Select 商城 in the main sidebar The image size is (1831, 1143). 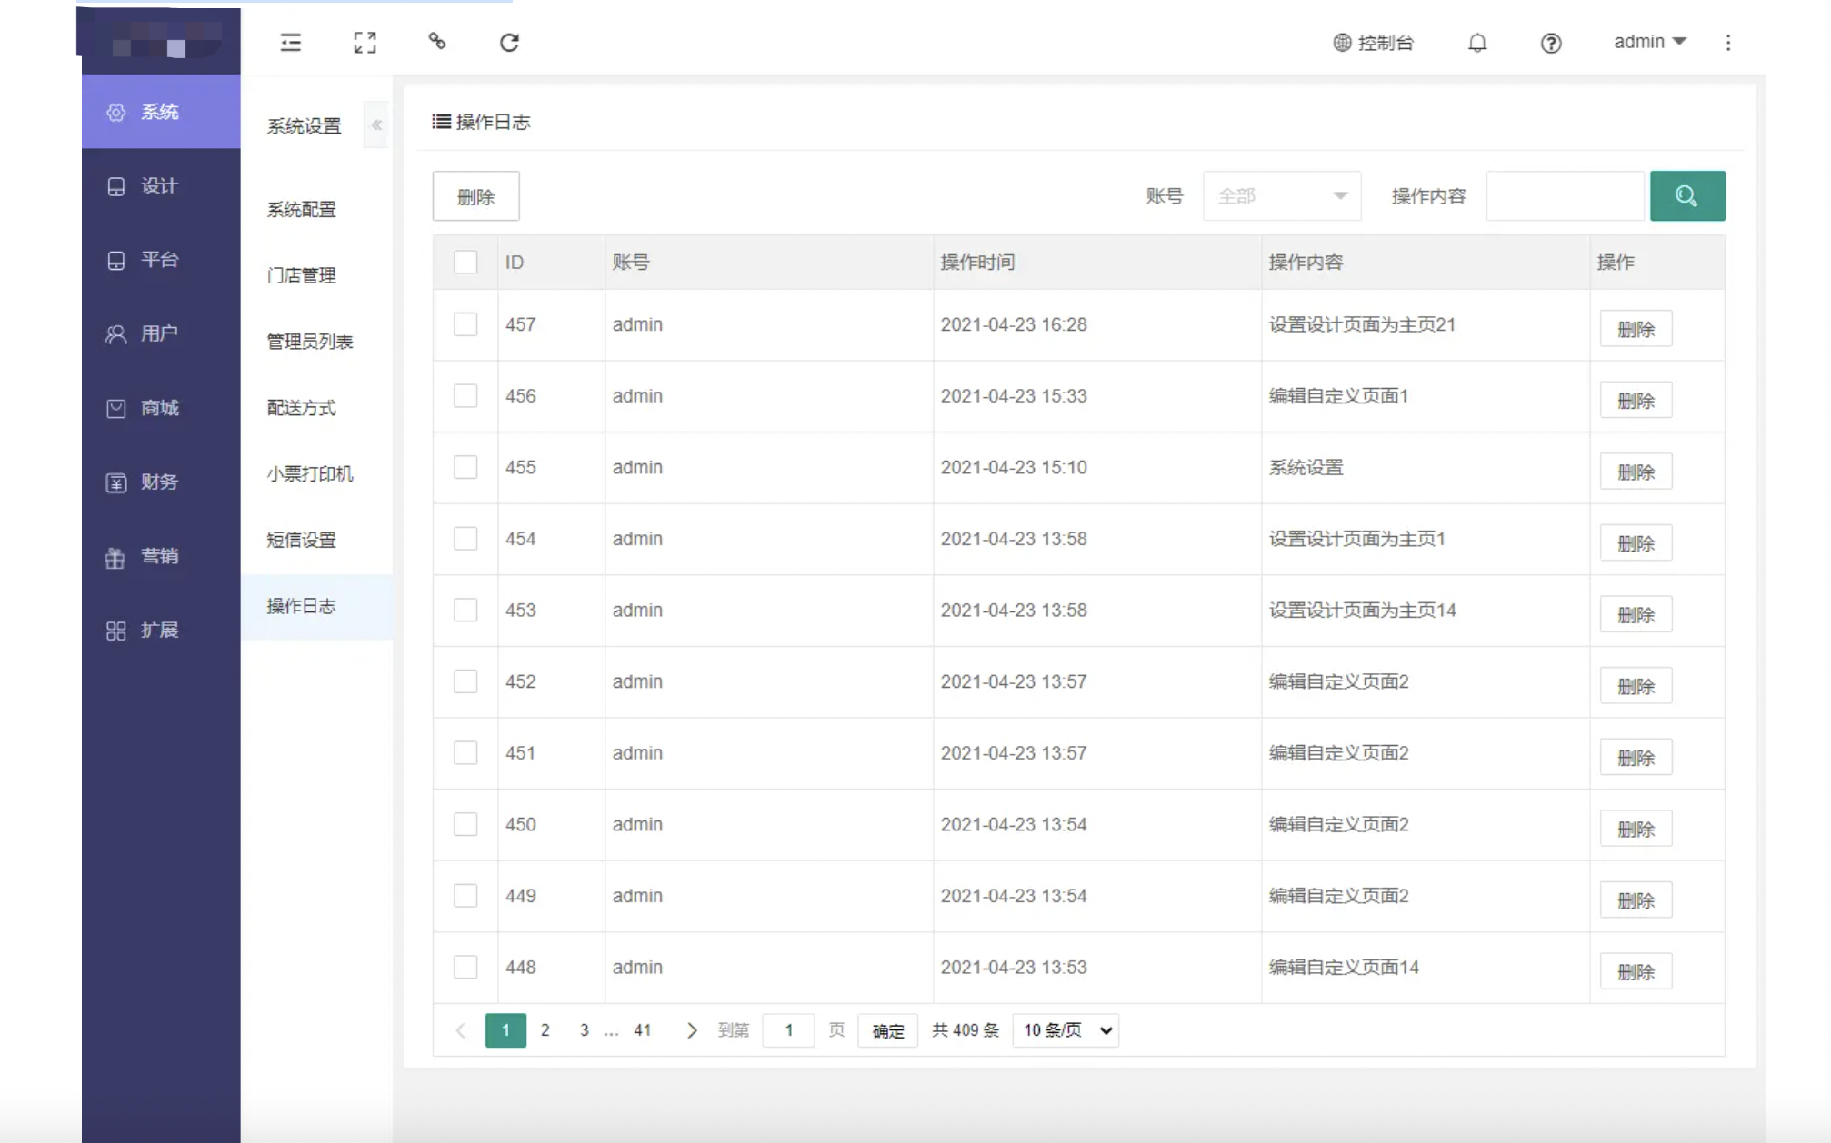tap(161, 408)
